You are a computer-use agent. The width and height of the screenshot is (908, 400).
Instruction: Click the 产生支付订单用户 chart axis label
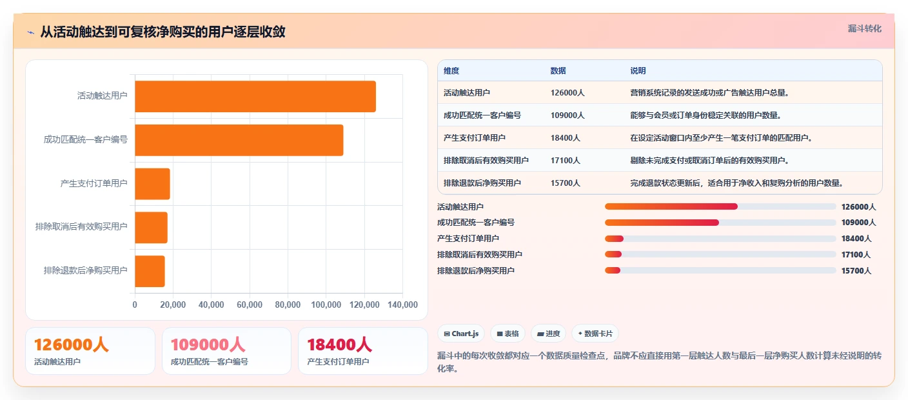click(94, 183)
